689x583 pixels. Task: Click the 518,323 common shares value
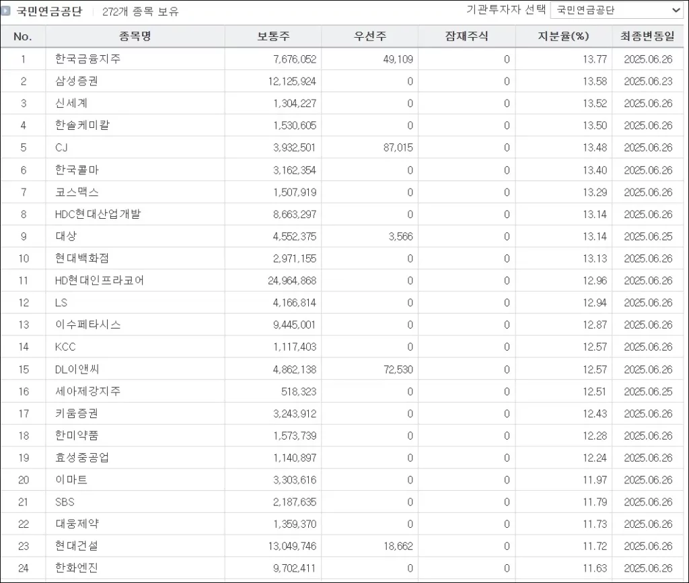pyautogui.click(x=298, y=392)
